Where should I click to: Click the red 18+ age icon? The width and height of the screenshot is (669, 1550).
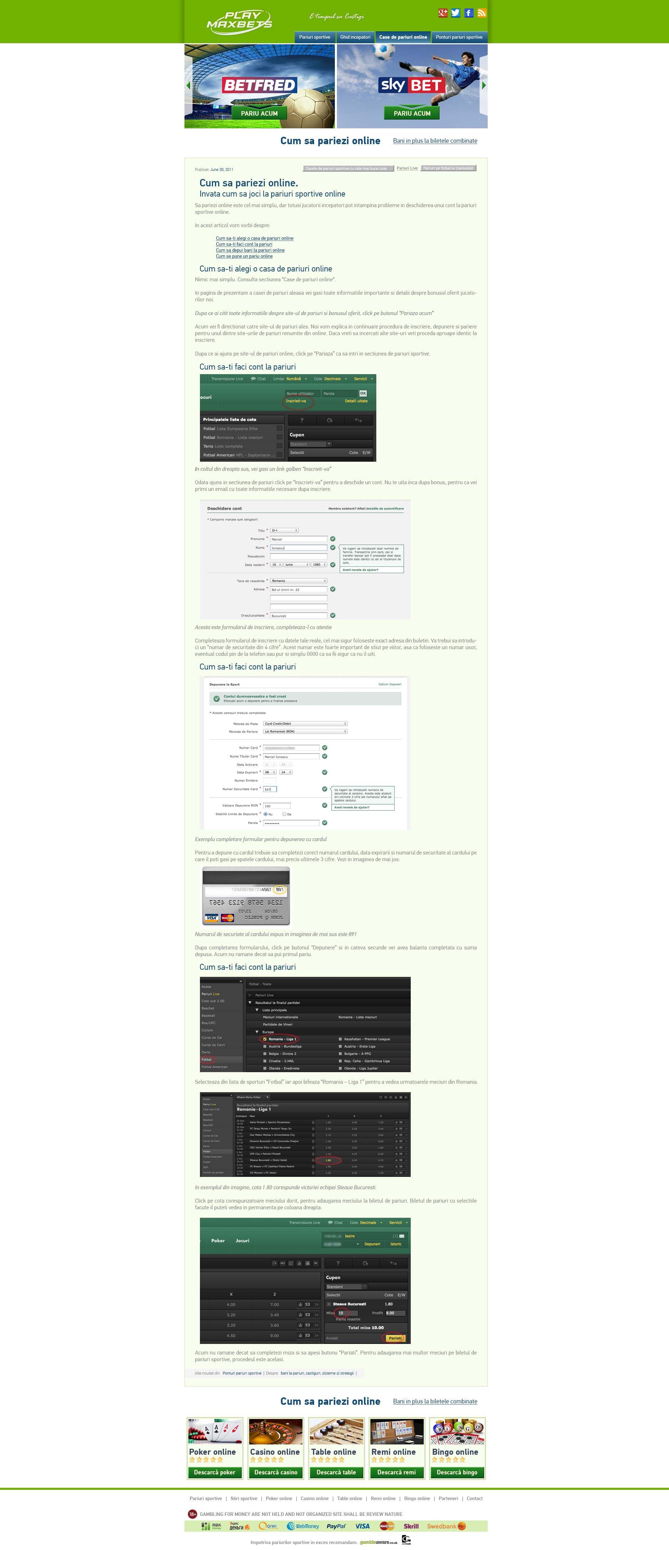pos(192,1514)
